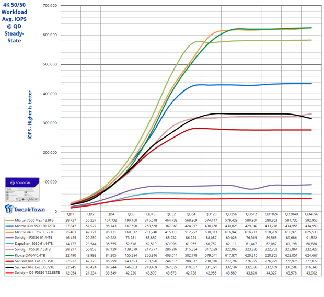Screen dimensions: 324x297
Task: Click the 582,950 cell in Micron 7500 row
Action: point(311,220)
